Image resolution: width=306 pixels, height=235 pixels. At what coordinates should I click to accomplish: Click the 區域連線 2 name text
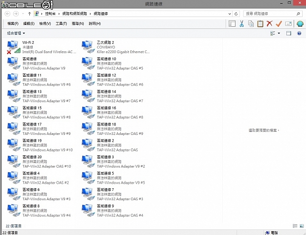105,140
